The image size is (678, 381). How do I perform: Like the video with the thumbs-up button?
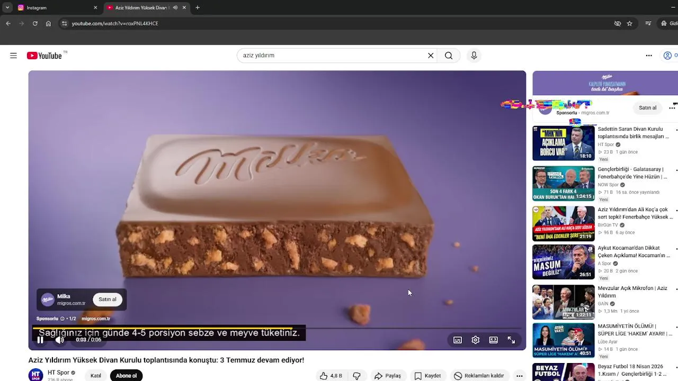click(x=331, y=376)
